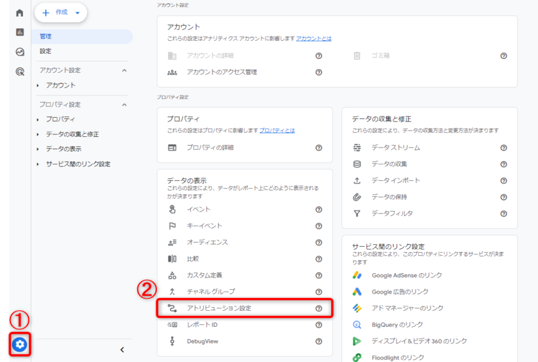Image resolution: width=538 pixels, height=362 pixels.
Task: Open the Advertising icon in left rail
Action: (x=20, y=72)
